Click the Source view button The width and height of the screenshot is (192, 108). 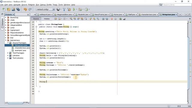pyautogui.click(x=36, y=19)
